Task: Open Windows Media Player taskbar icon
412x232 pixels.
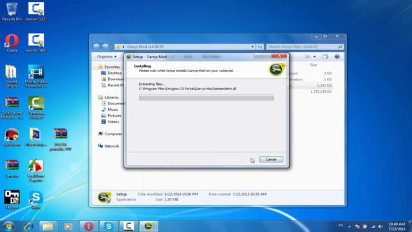Action: click(68, 226)
